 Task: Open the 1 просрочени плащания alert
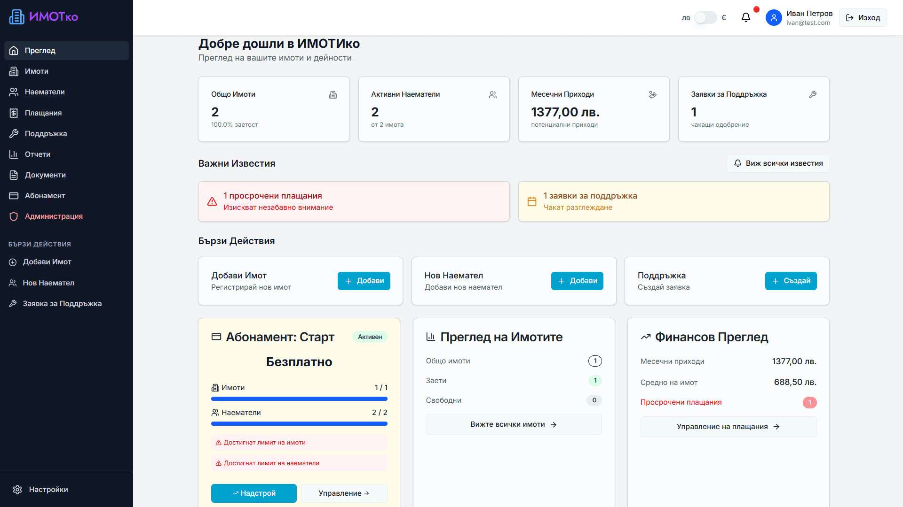point(354,201)
